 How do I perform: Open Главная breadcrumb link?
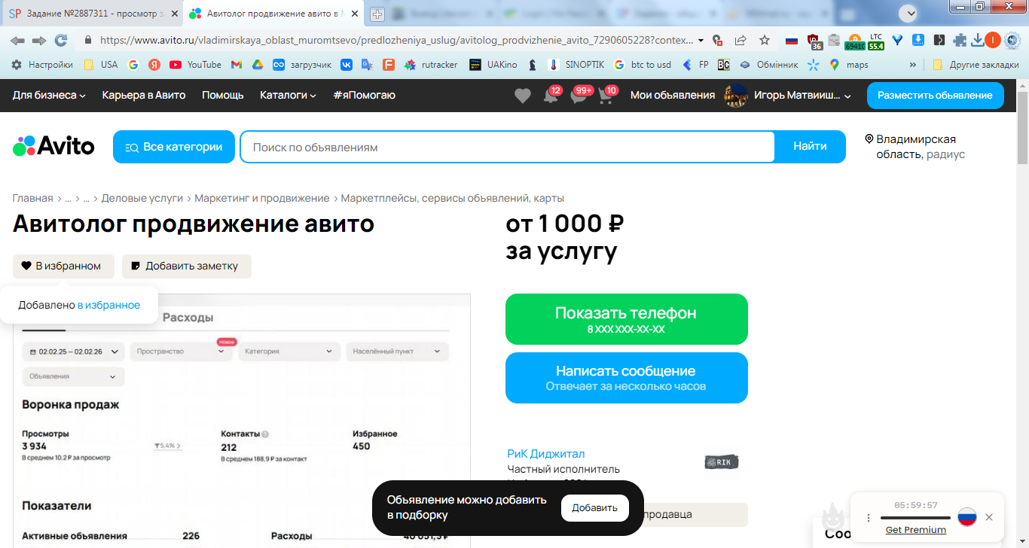pos(32,198)
